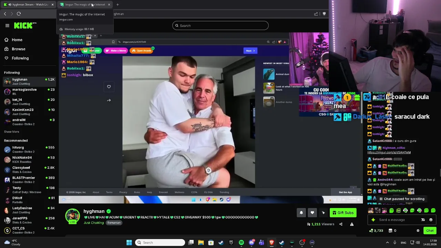Image resolution: width=441 pixels, height=248 pixels.
Task: Click Make a Meme in streamed page
Action: (x=116, y=51)
